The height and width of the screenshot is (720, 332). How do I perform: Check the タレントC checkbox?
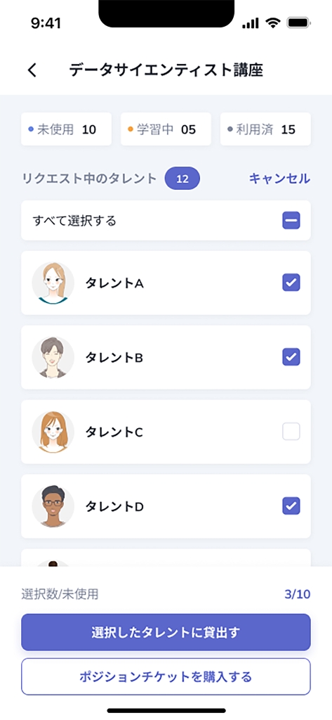[291, 431]
